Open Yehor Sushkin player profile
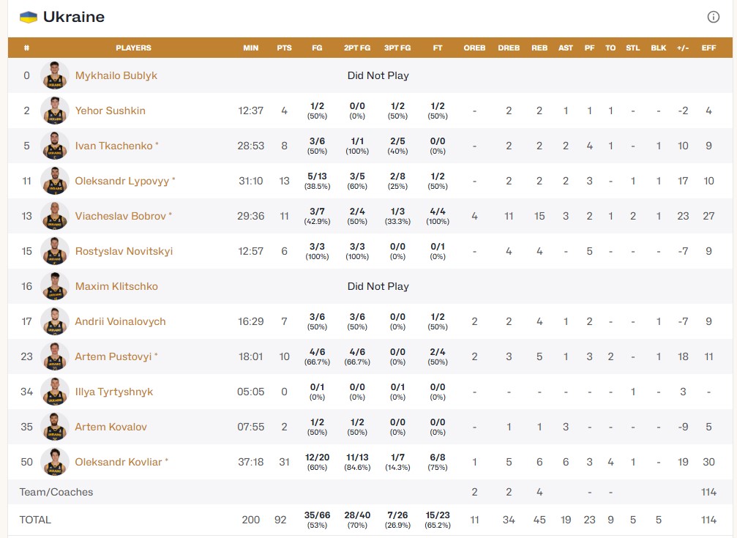Image resolution: width=737 pixels, height=538 pixels. click(110, 111)
